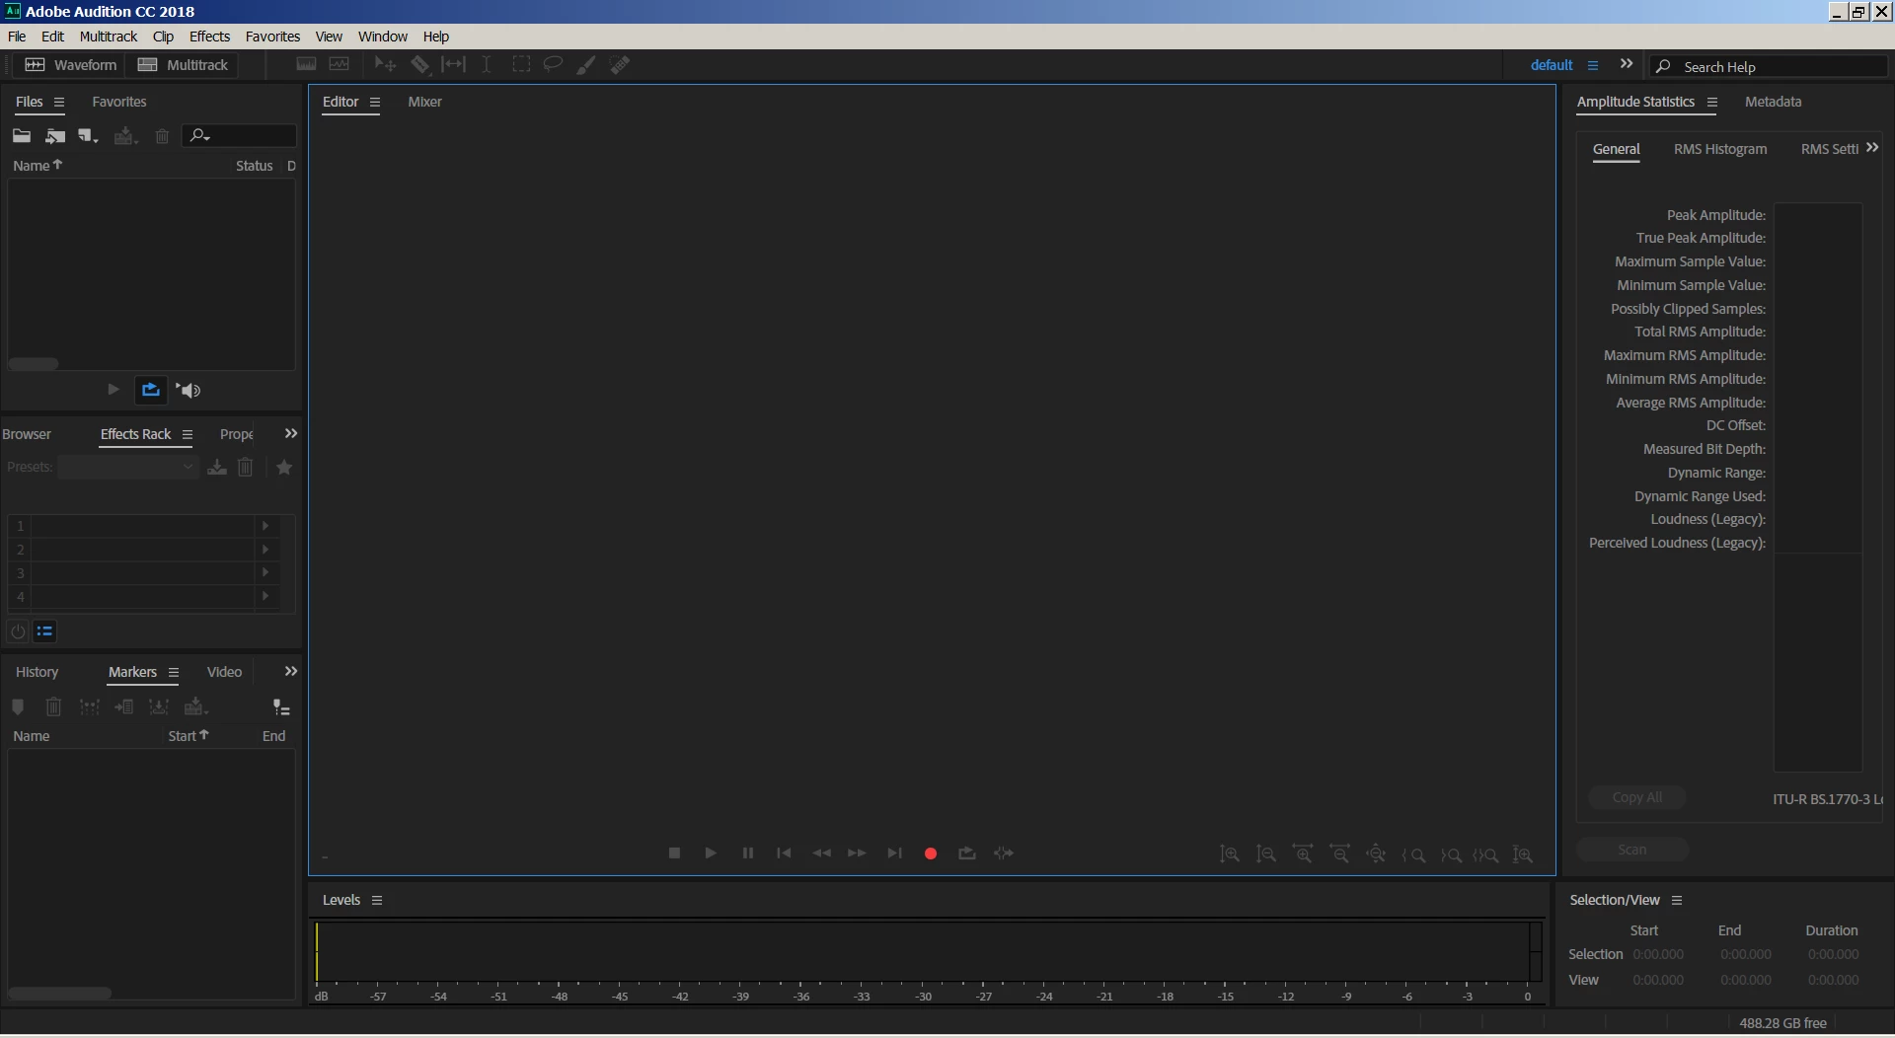Mark the effects preset as favorite

(x=284, y=468)
